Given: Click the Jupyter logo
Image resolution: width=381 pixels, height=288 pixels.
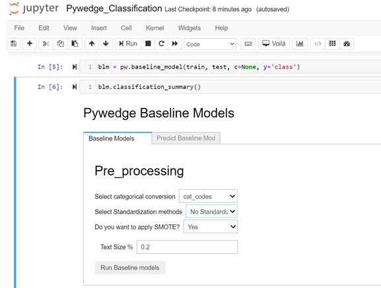Looking at the screenshot, I should click(34, 9).
